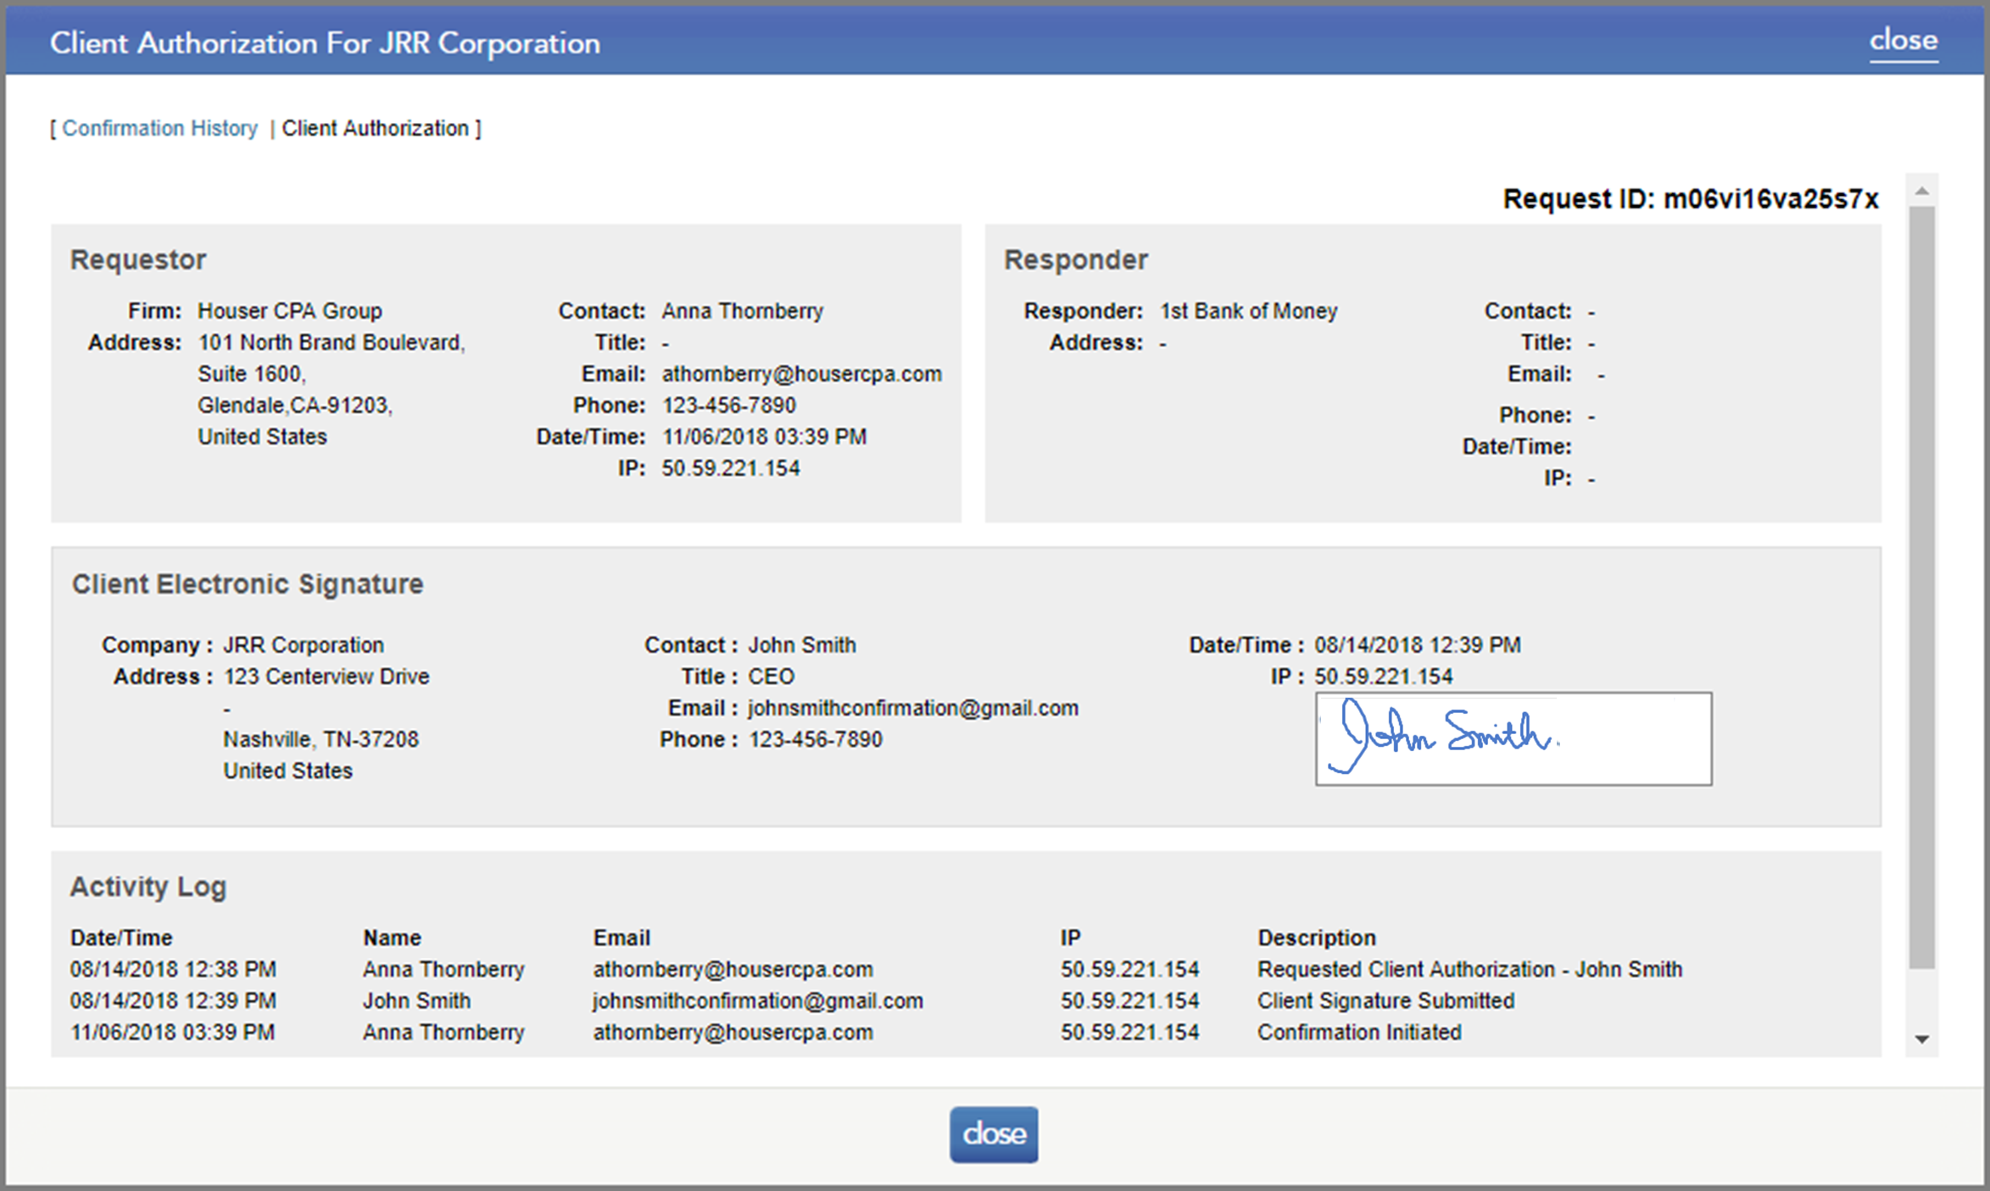Click the John Smith signature image
This screenshot has height=1191, width=1990.
click(1513, 738)
